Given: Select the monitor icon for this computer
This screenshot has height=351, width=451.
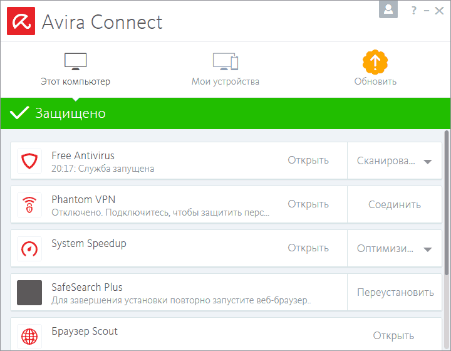Looking at the screenshot, I should 76,61.
